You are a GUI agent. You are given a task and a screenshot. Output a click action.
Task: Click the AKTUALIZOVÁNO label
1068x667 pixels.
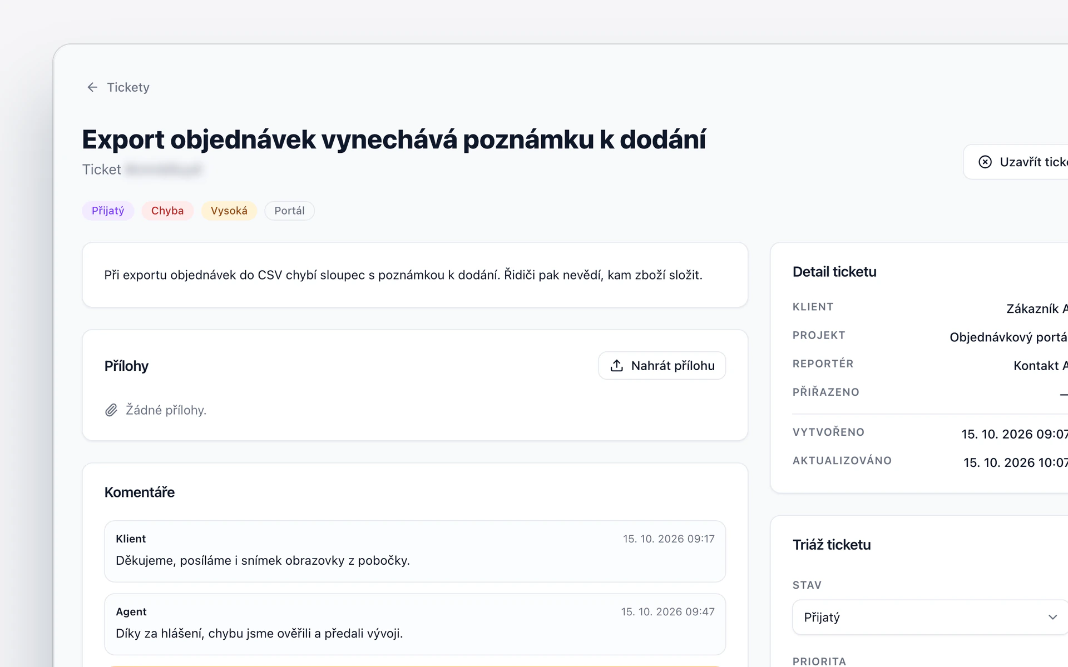(x=842, y=460)
